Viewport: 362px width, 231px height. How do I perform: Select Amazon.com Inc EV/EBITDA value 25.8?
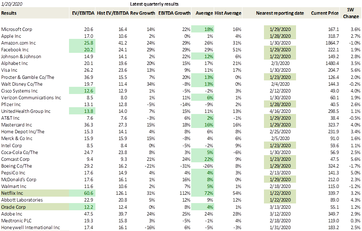click(x=89, y=43)
